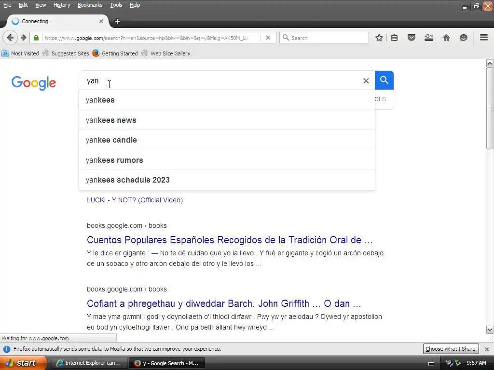Go to the Google logo homepage

pos(34,83)
